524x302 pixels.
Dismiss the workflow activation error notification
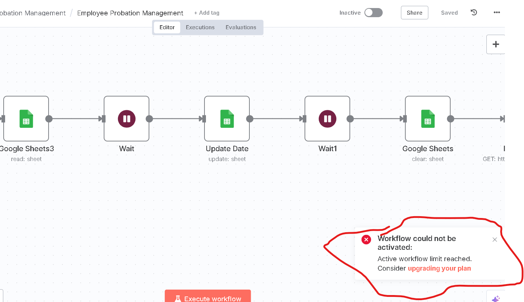(494, 240)
